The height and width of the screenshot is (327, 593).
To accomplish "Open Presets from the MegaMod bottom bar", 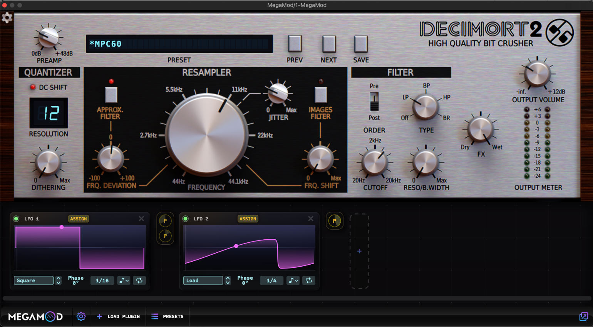I will (x=168, y=316).
